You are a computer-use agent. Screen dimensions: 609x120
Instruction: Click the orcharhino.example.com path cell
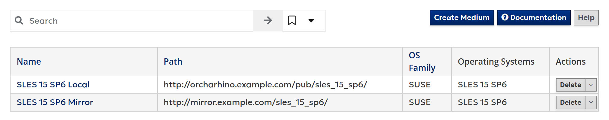tap(265, 85)
